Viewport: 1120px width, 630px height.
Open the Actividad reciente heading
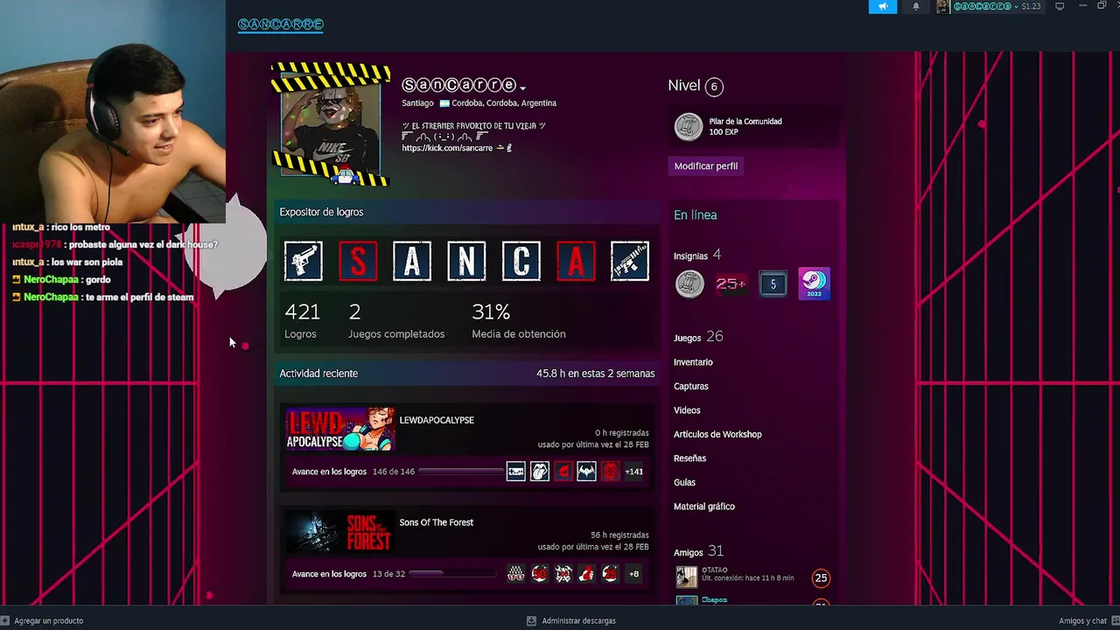(x=318, y=374)
